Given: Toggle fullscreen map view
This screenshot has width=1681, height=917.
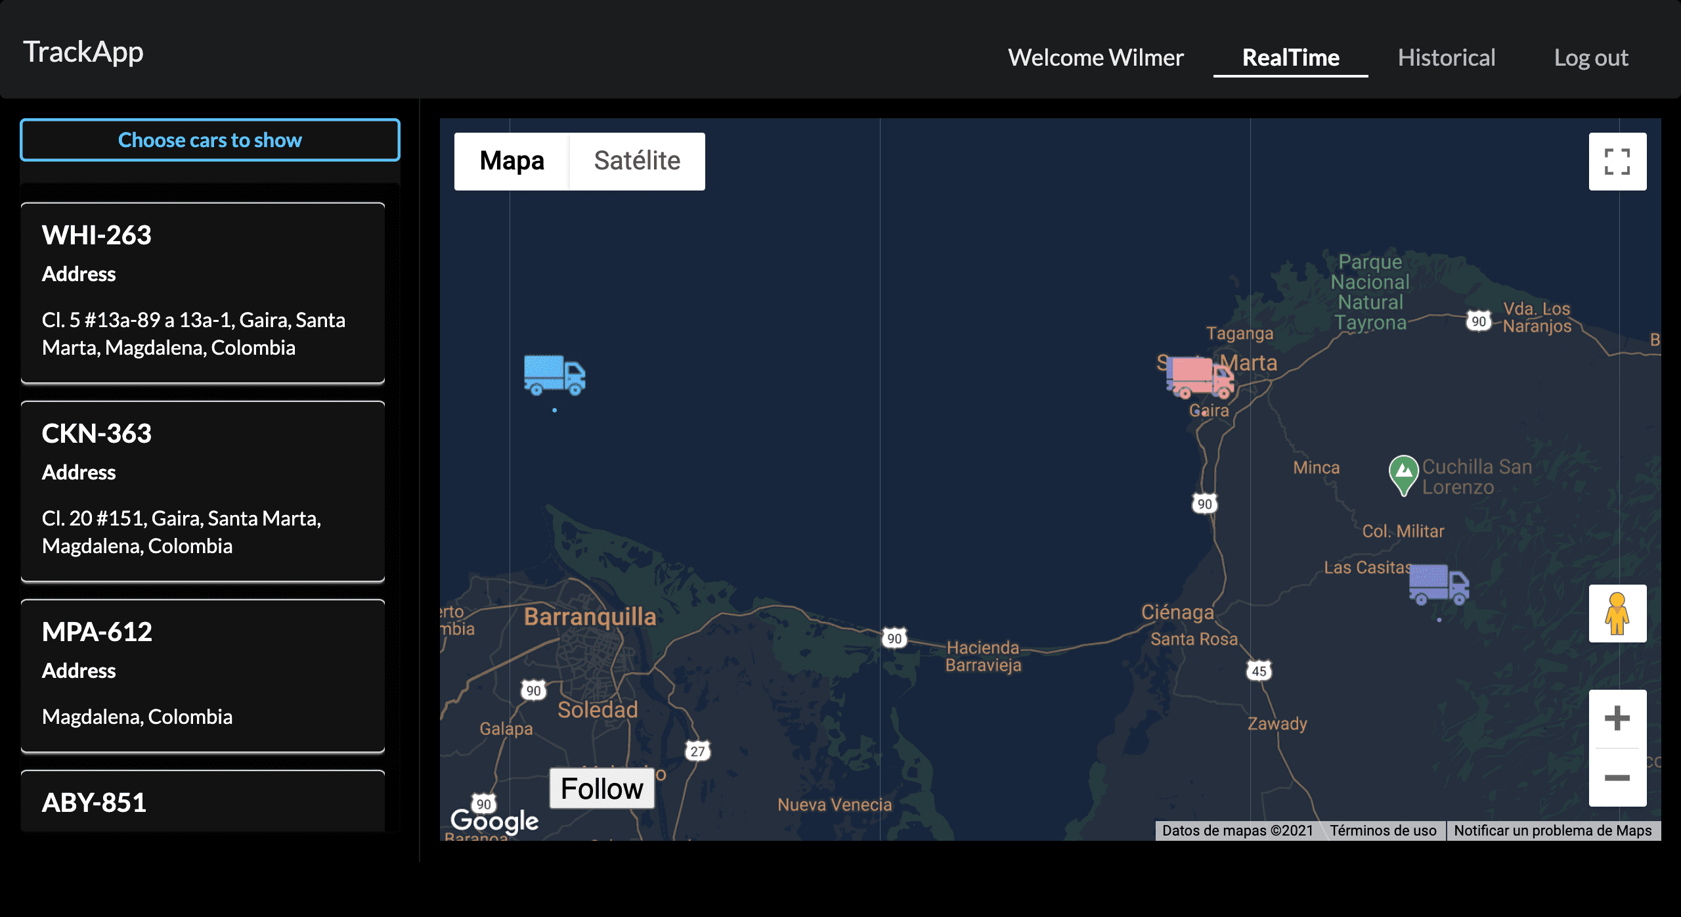Looking at the screenshot, I should [1617, 162].
